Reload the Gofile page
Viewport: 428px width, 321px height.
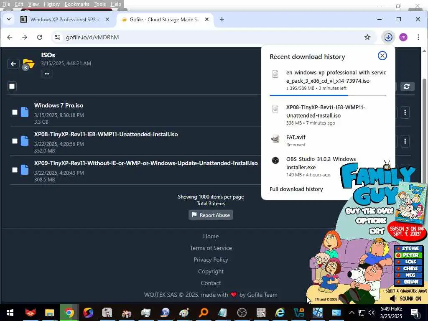click(x=40, y=37)
